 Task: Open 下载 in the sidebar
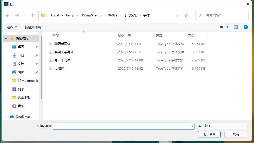[21, 55]
